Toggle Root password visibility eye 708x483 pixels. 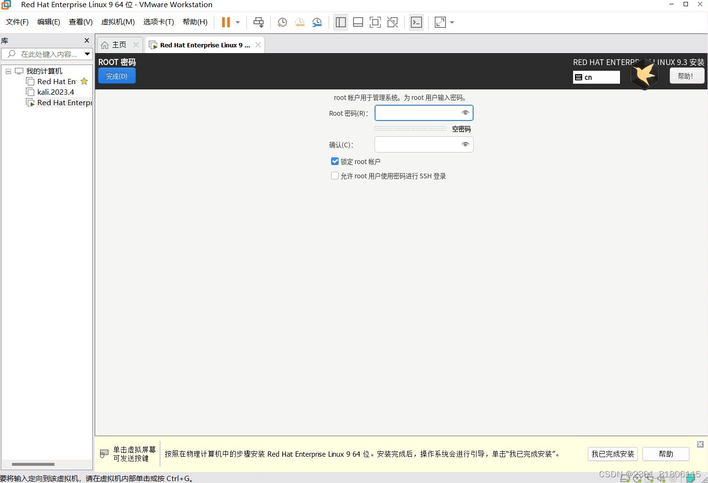point(465,113)
